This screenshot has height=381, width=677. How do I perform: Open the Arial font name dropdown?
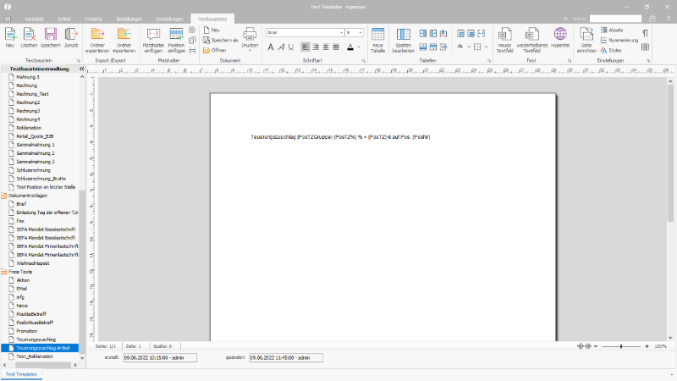pos(341,32)
